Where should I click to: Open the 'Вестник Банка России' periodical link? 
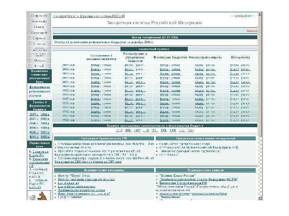(177, 176)
